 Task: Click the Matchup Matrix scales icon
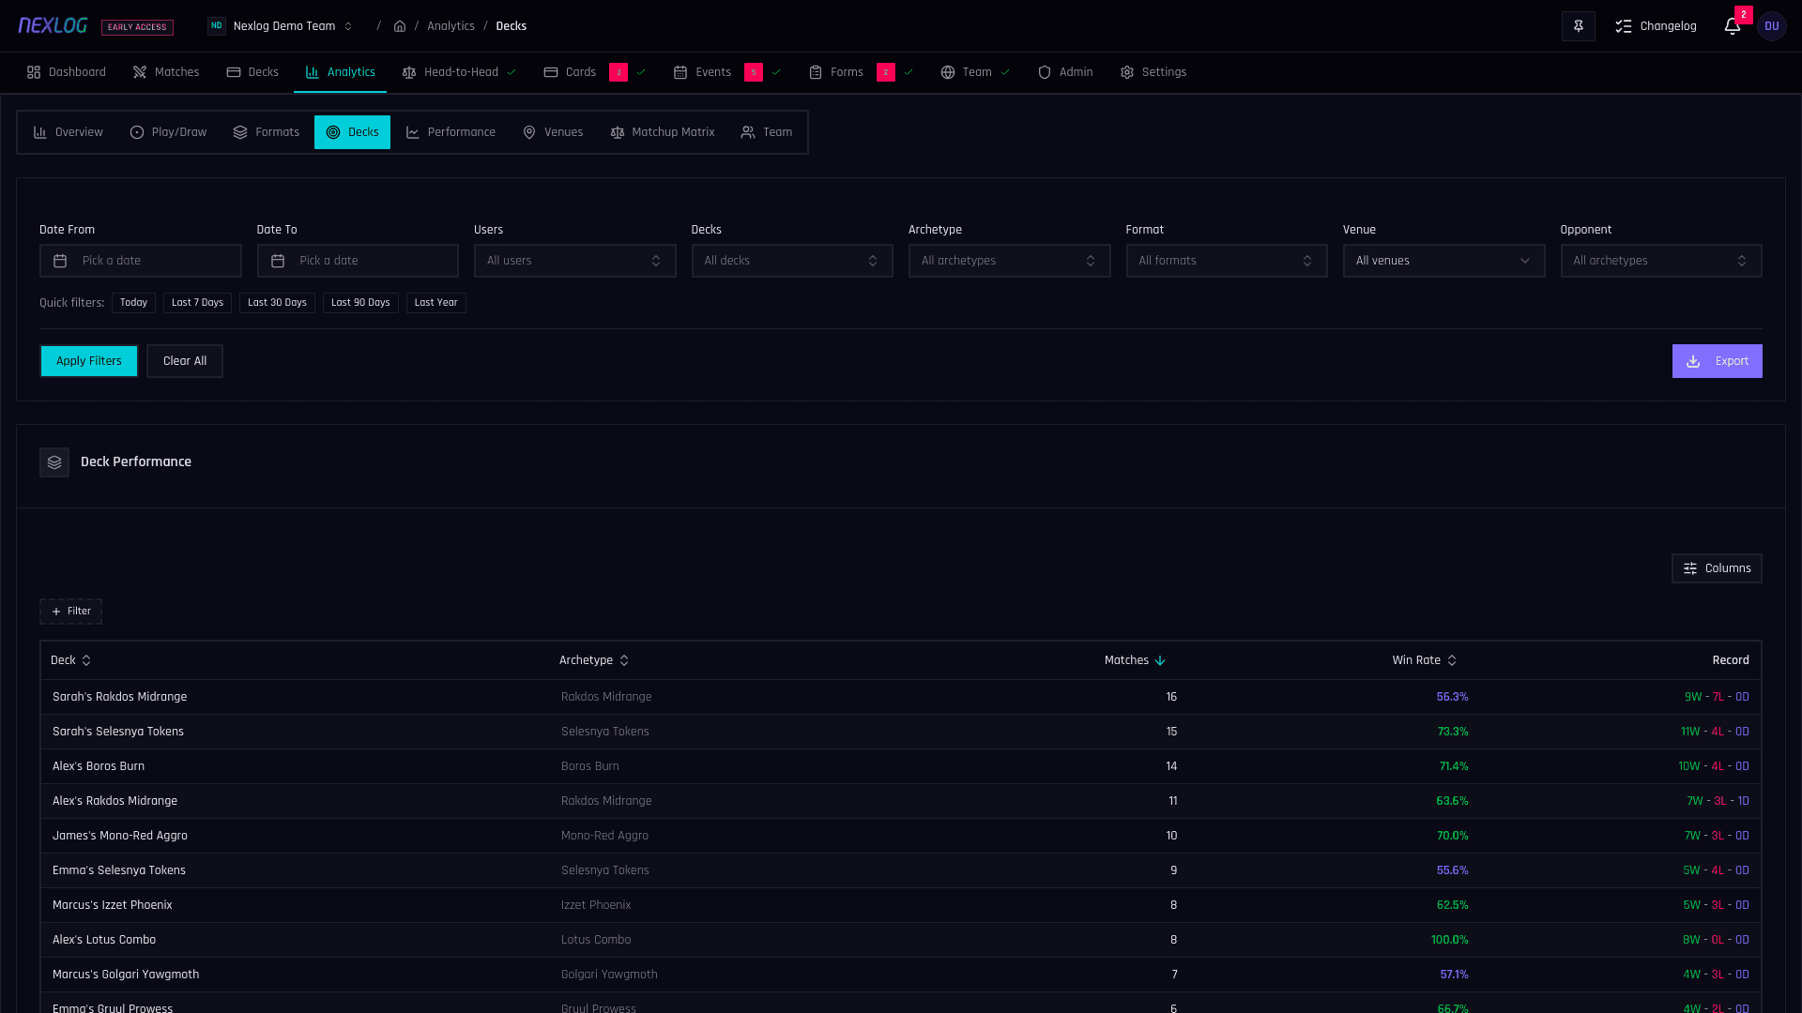click(x=618, y=132)
